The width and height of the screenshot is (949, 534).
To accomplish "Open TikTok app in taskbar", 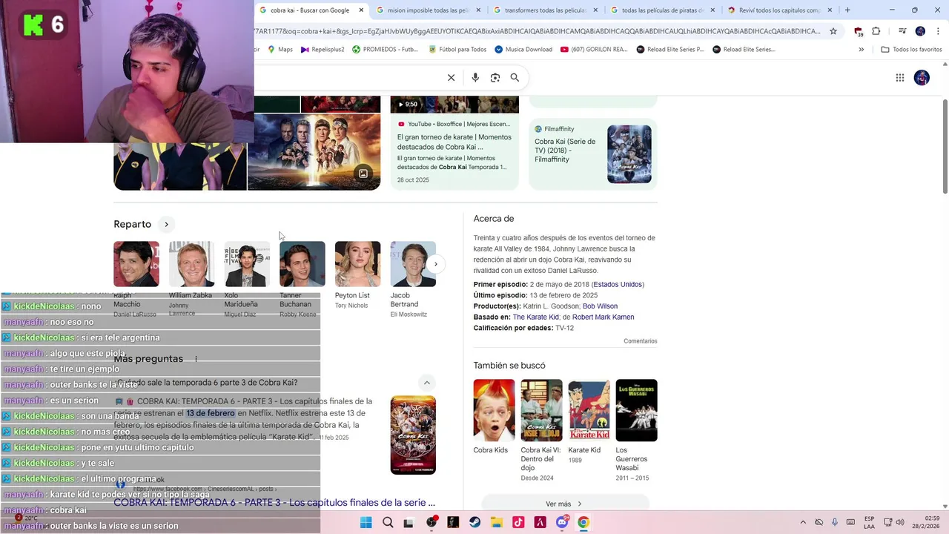I will (x=518, y=522).
